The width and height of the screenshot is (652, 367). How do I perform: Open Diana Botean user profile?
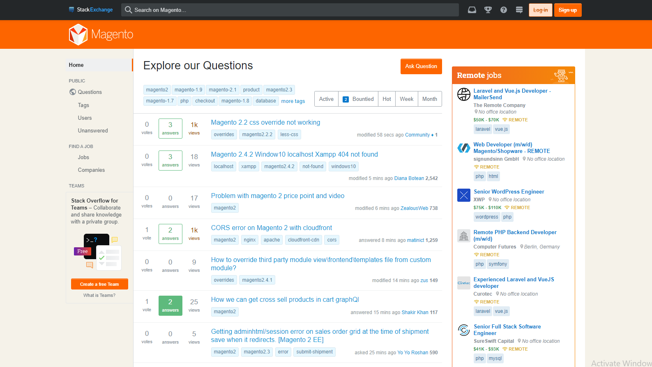(409, 178)
